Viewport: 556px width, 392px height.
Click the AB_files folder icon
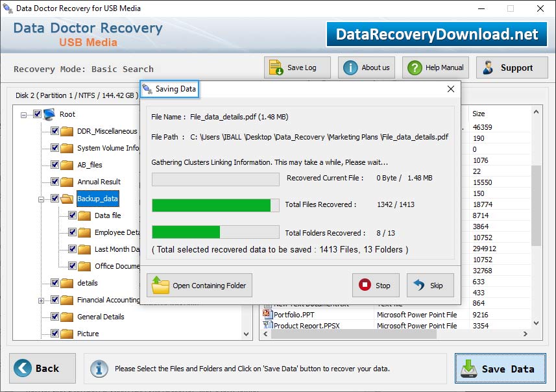point(67,165)
